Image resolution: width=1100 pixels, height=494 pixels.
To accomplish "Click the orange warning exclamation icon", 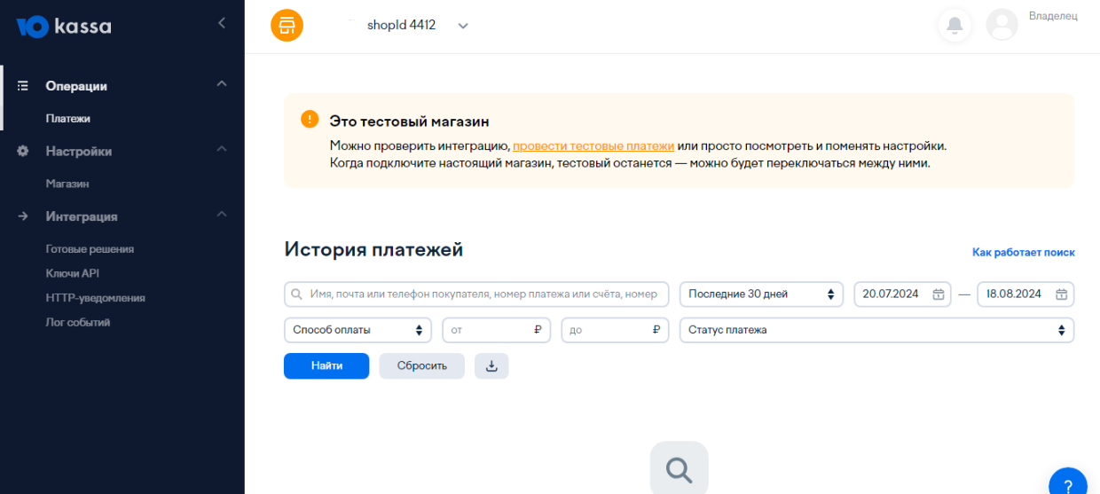I will (x=310, y=119).
